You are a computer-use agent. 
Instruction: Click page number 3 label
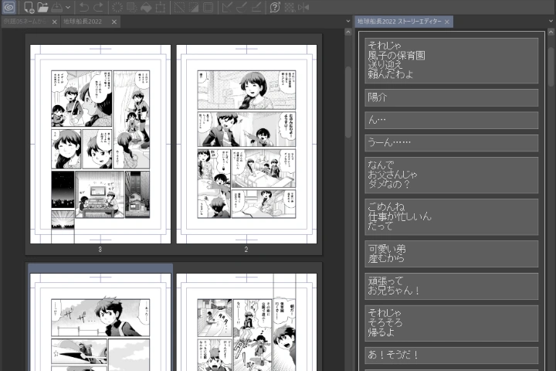coord(100,250)
